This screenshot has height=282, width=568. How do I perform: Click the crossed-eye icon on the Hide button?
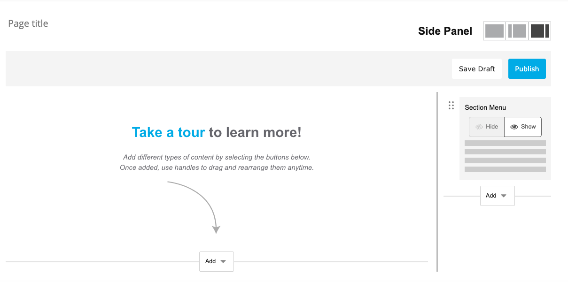pos(480,127)
